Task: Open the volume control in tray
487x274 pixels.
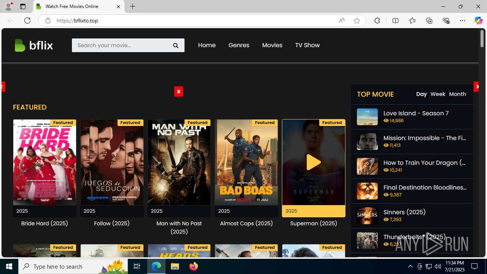Action: pos(438,266)
